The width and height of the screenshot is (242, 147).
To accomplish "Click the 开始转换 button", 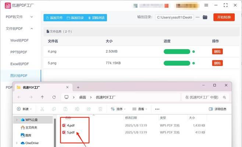I will click(x=224, y=17).
